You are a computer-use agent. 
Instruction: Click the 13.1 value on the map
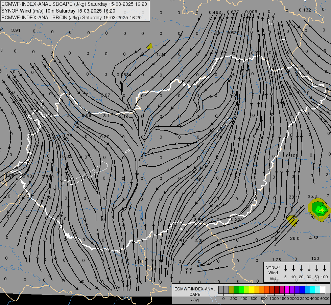105,116
